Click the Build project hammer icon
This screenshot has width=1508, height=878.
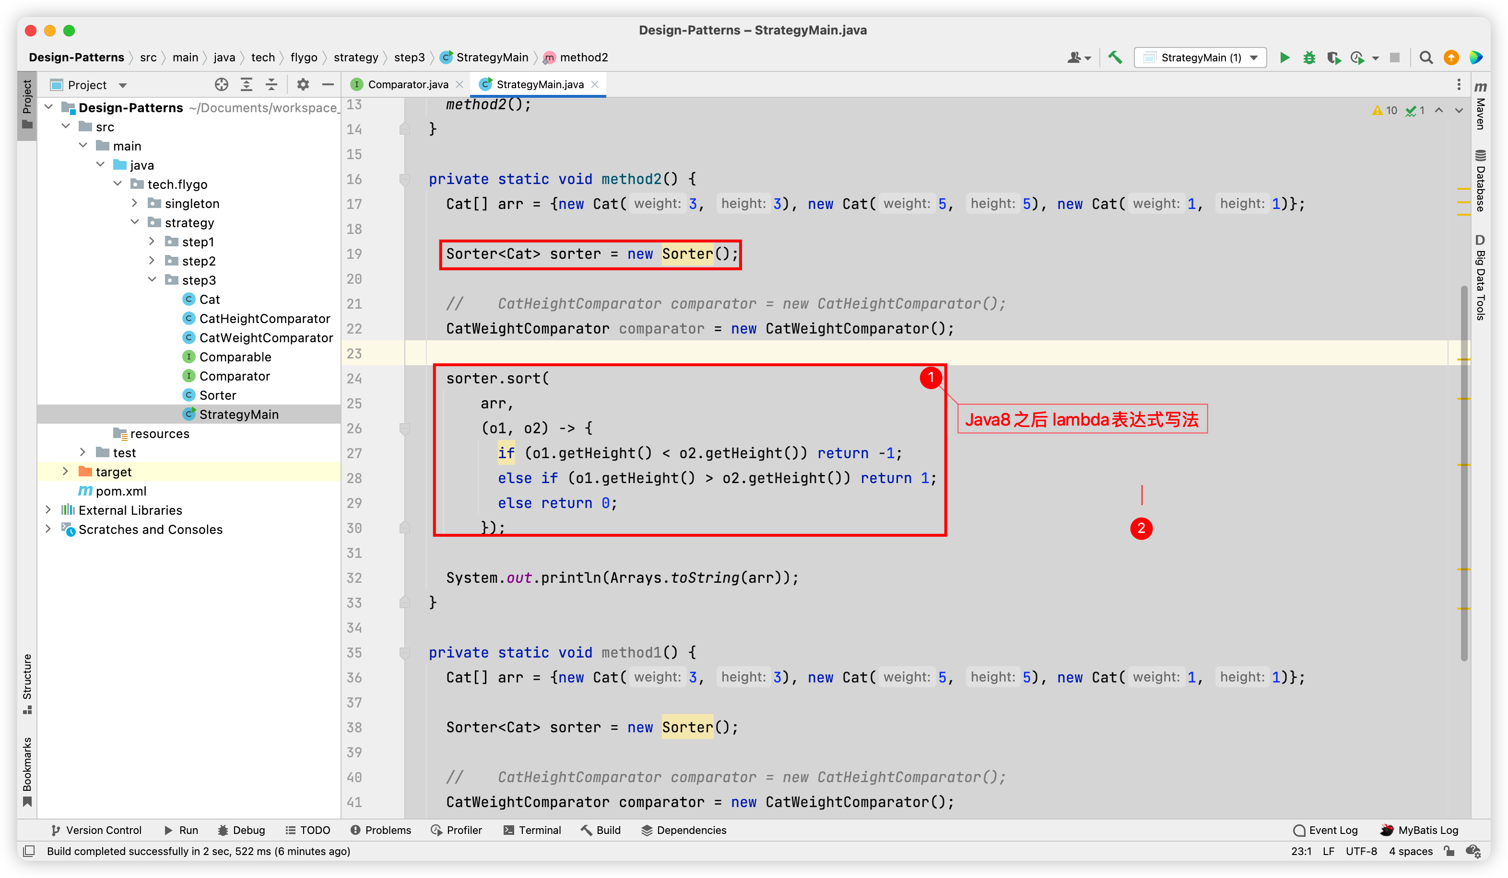click(1115, 58)
